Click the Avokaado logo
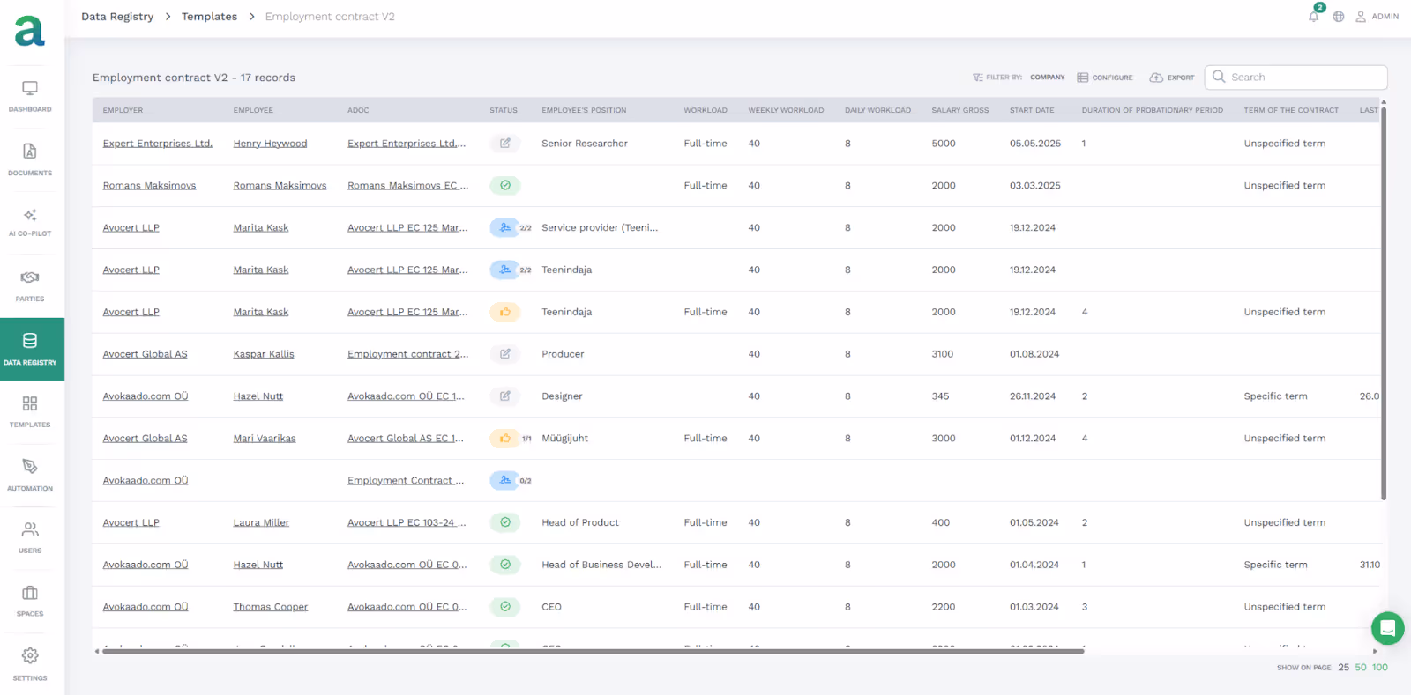The width and height of the screenshot is (1411, 695). 29,31
